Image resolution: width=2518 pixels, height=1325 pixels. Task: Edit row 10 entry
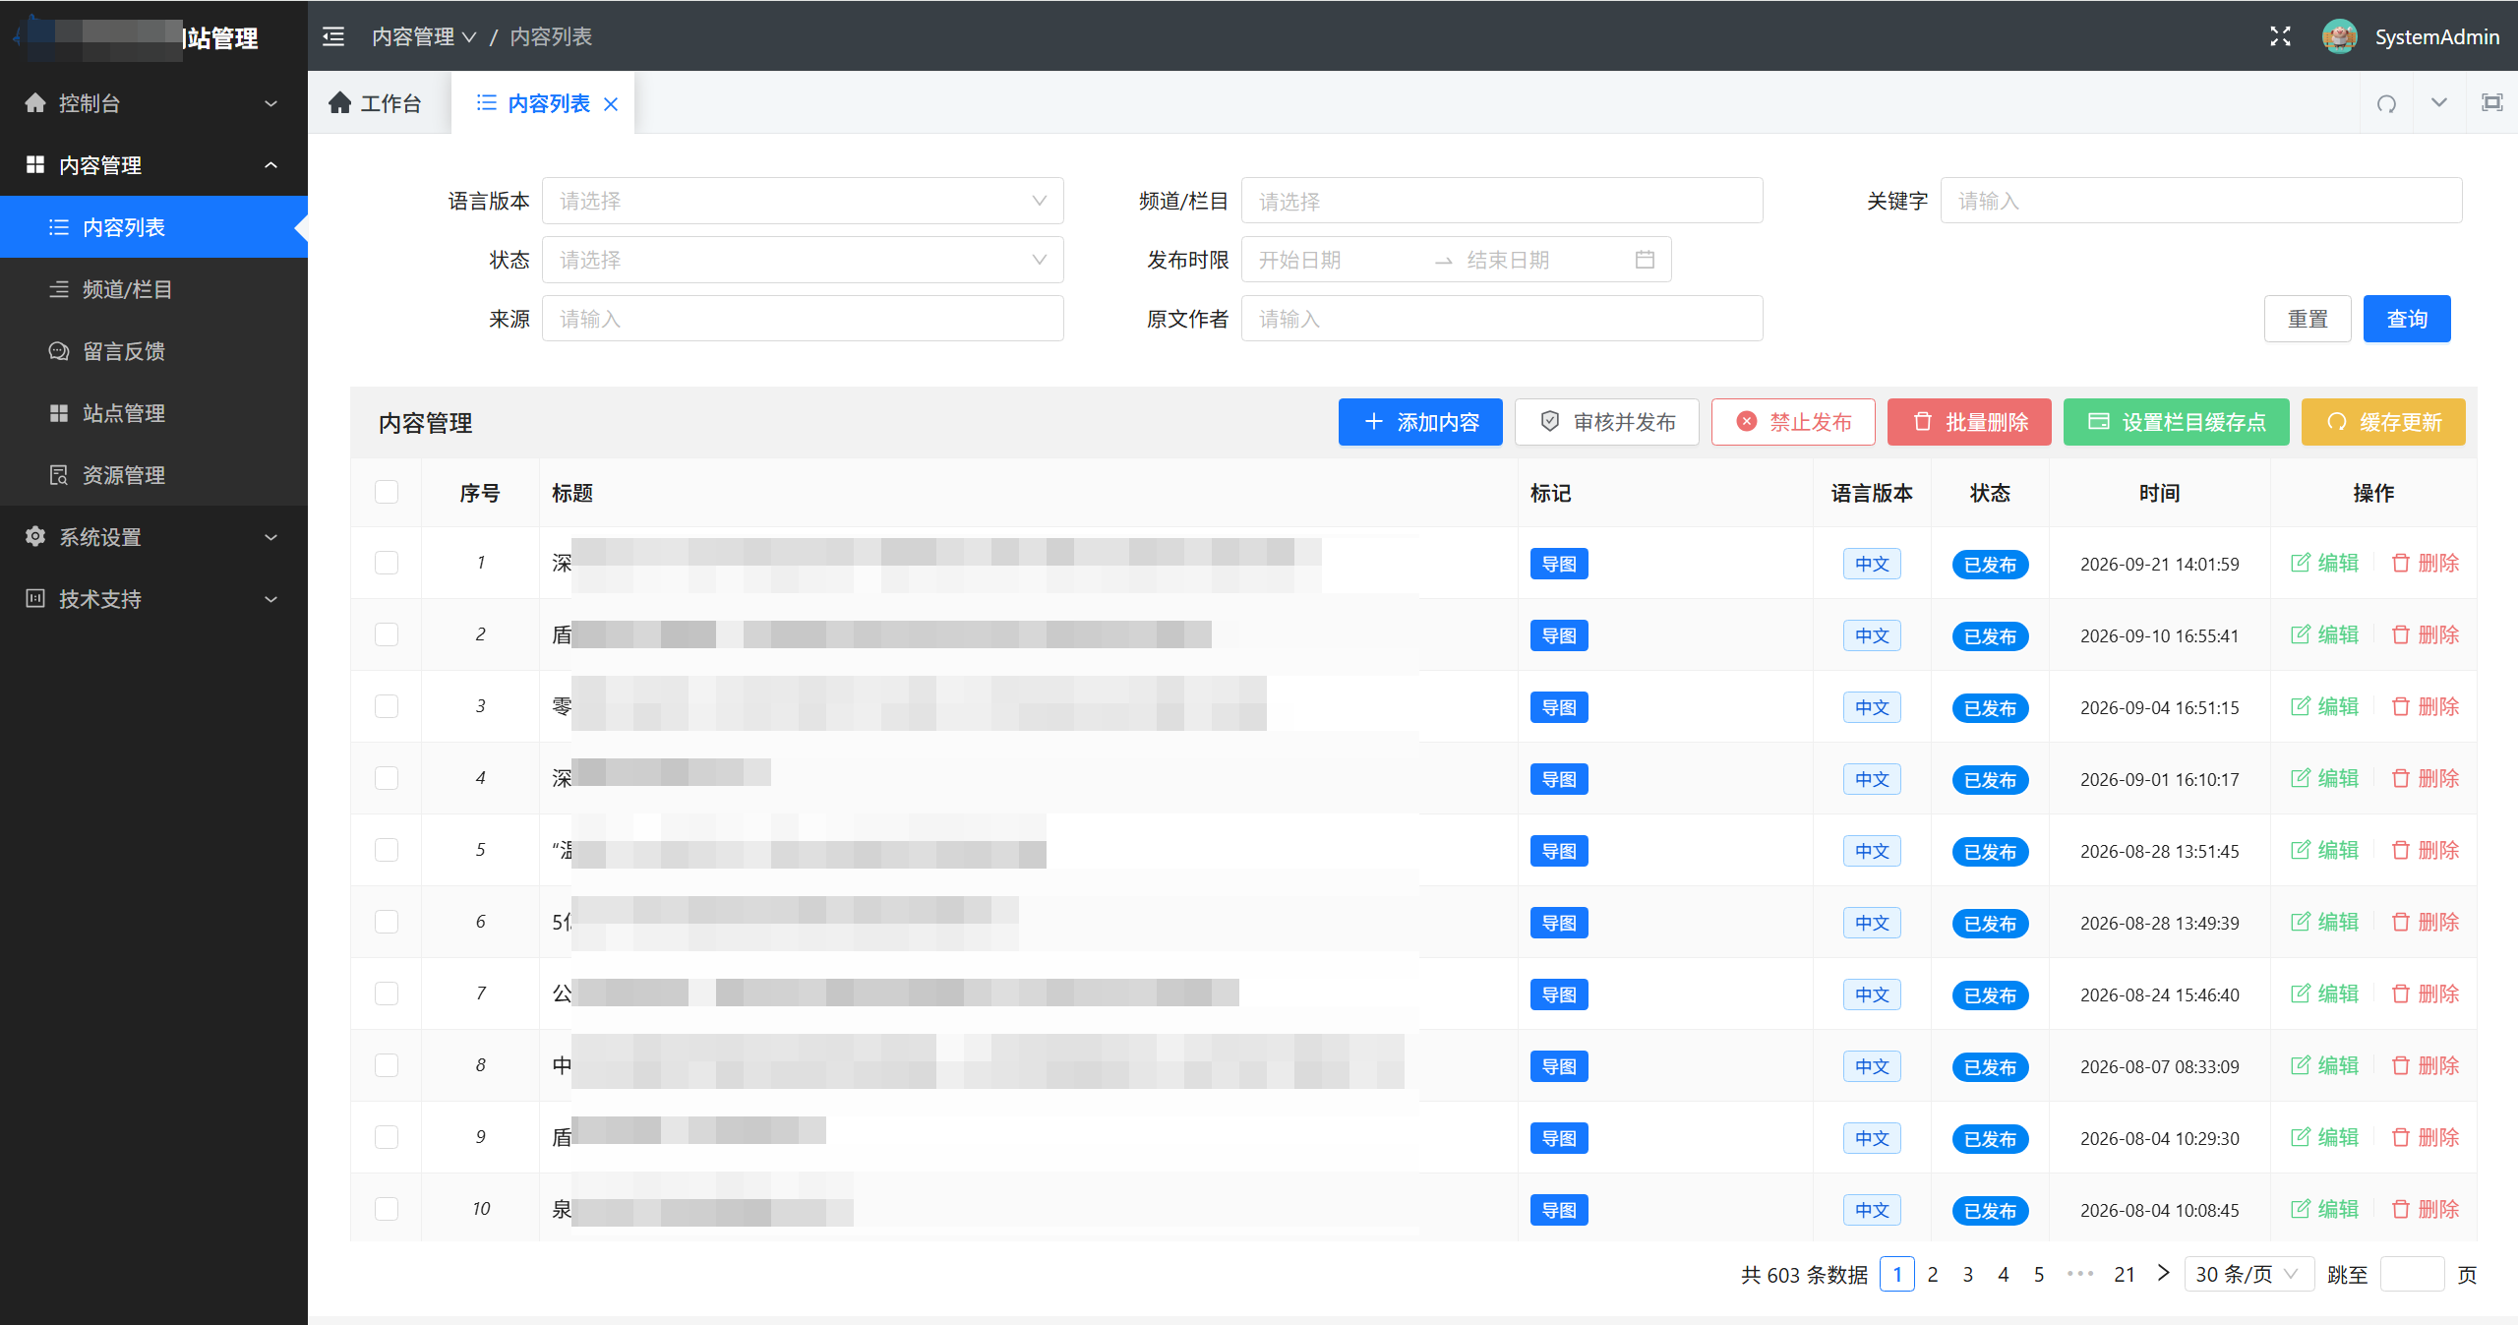pyautogui.click(x=2324, y=1209)
